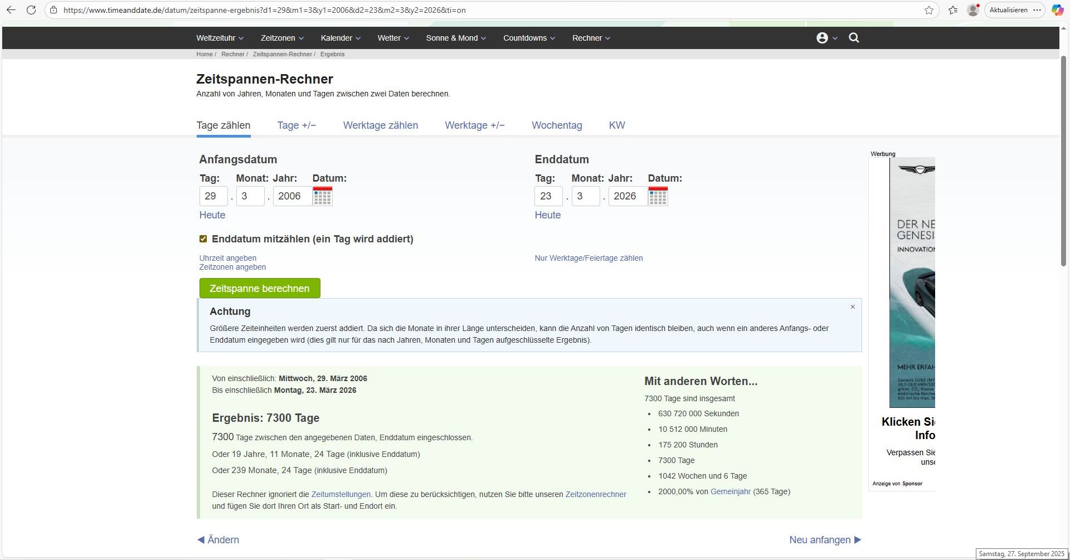Image resolution: width=1070 pixels, height=560 pixels.
Task: Click the browser back arrow
Action: pyautogui.click(x=11, y=10)
